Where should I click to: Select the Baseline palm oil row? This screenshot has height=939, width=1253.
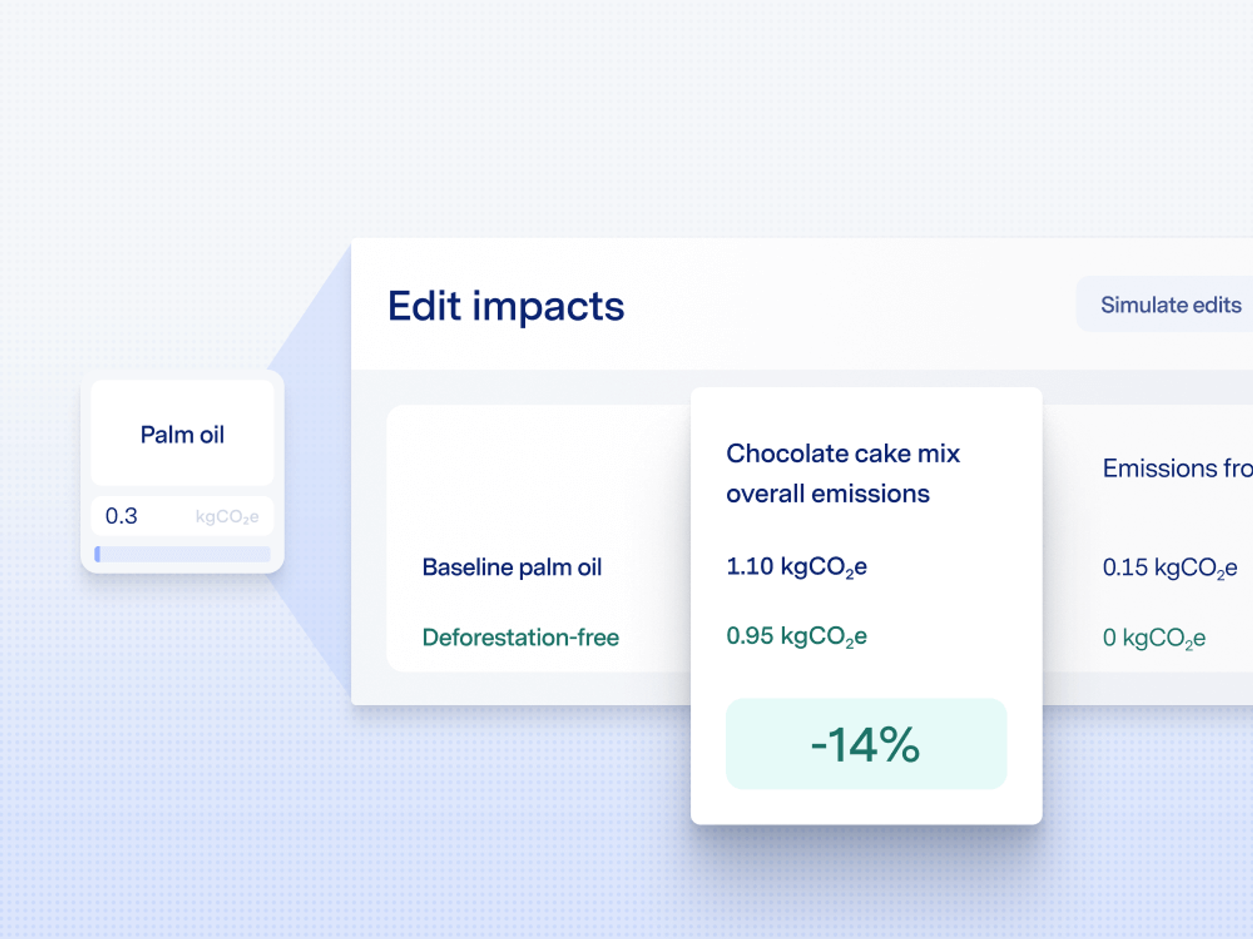tap(511, 567)
